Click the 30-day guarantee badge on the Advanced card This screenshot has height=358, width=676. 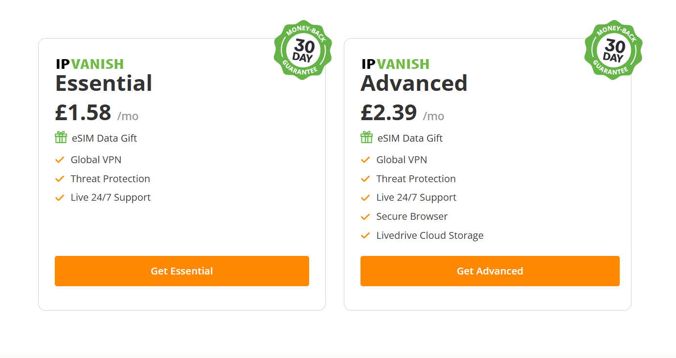[x=613, y=50]
